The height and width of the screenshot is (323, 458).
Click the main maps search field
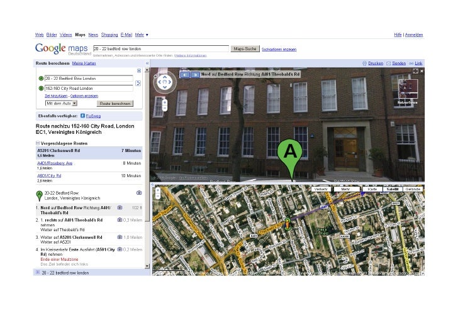tap(161, 49)
